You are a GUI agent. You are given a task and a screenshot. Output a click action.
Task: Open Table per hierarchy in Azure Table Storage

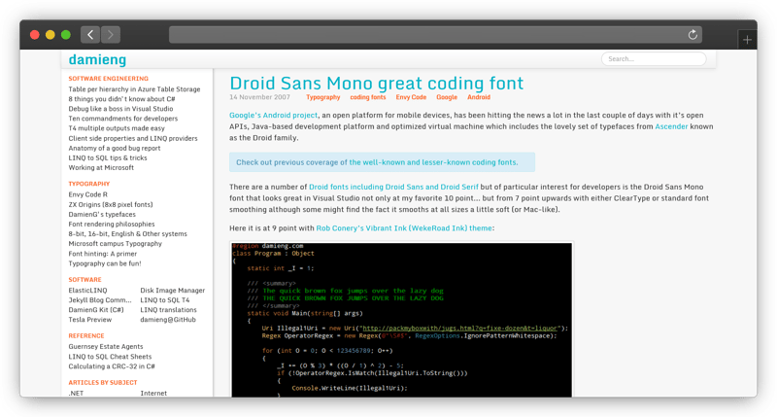[x=134, y=89]
